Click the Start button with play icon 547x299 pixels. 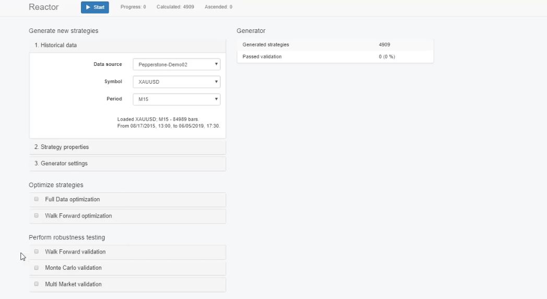(95, 7)
